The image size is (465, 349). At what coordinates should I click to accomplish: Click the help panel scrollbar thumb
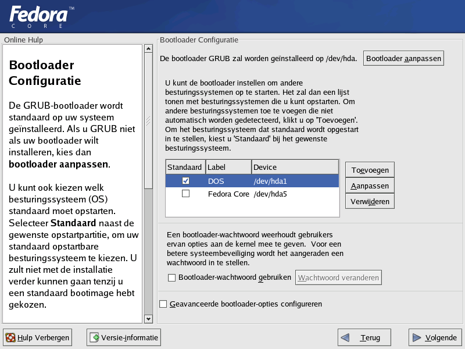tap(149, 121)
